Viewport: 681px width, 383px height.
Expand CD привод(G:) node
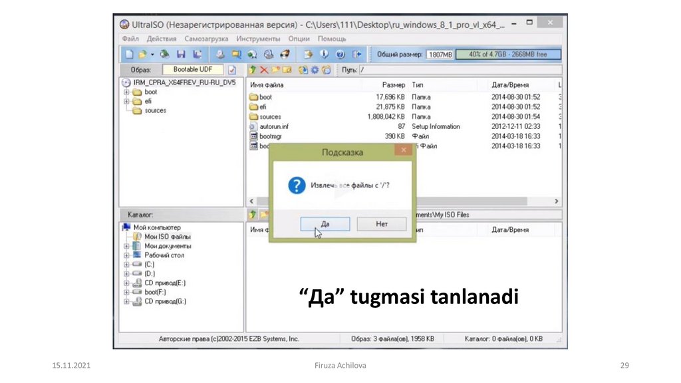click(x=126, y=301)
